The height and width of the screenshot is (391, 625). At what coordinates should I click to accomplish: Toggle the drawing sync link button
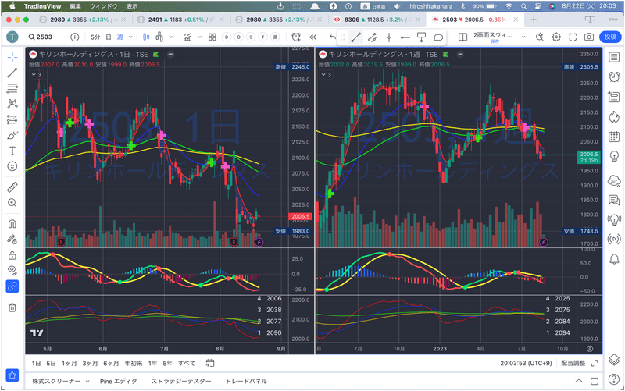[x=12, y=286]
